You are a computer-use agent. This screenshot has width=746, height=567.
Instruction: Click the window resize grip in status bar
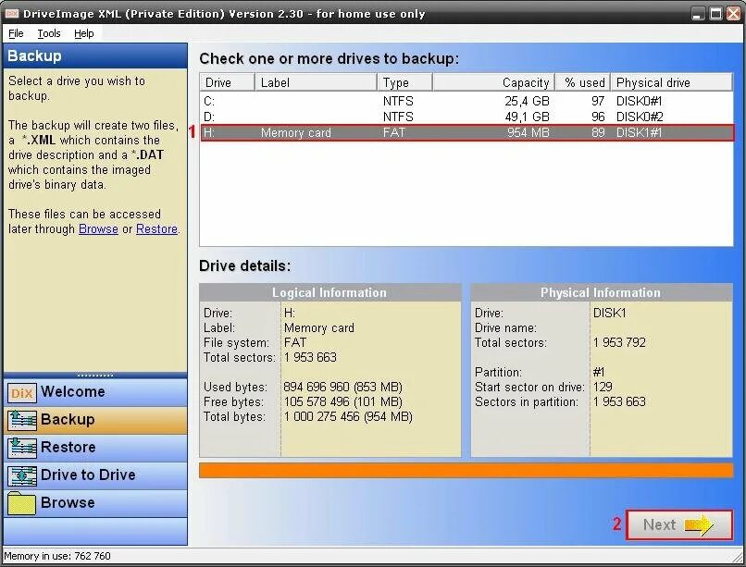[x=738, y=556]
